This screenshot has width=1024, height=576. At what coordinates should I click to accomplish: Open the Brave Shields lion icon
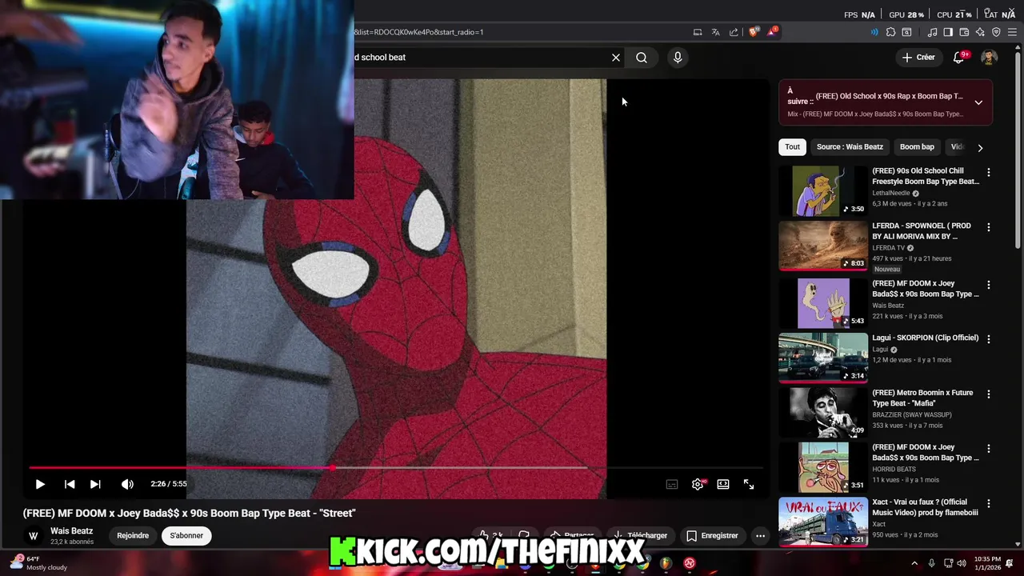[754, 32]
